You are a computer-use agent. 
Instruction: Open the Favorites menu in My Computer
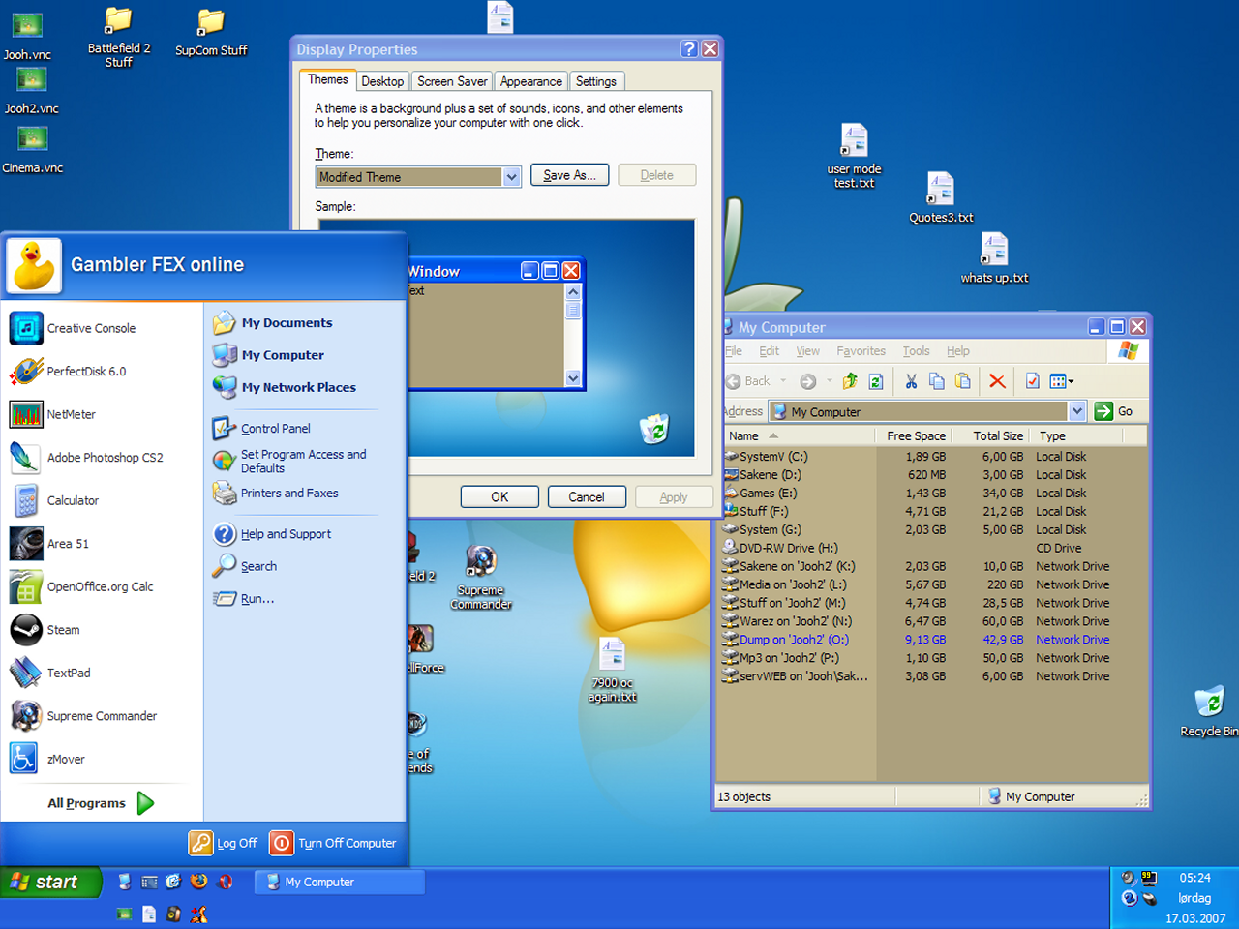[x=861, y=351]
